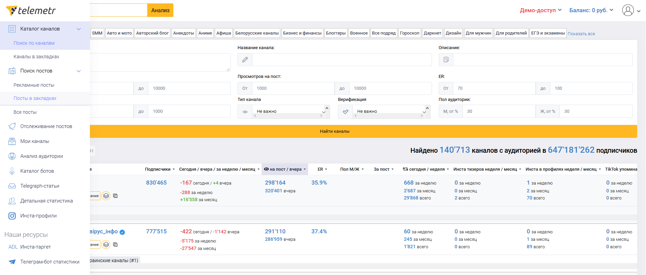Screen dimensions: 646x275
Task: Open Отслеживание постов in the sidebar
Action: [46, 126]
